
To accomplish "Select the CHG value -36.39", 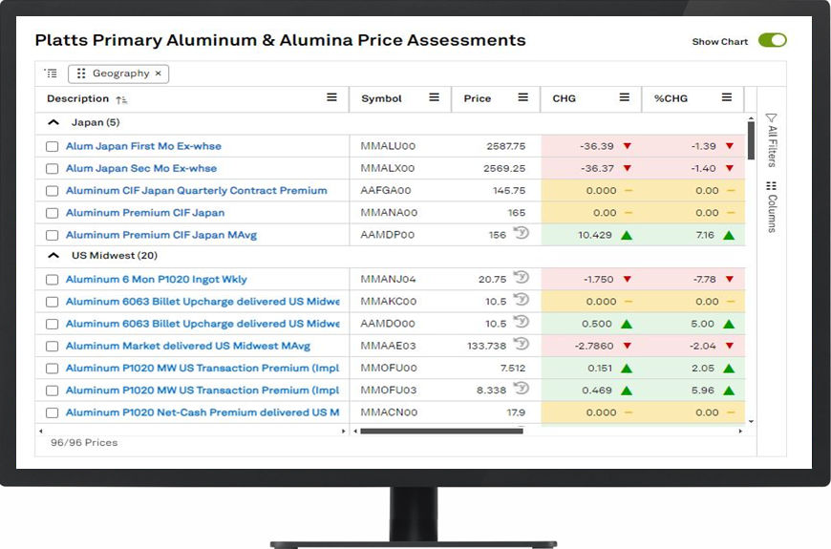I will pyautogui.click(x=597, y=146).
